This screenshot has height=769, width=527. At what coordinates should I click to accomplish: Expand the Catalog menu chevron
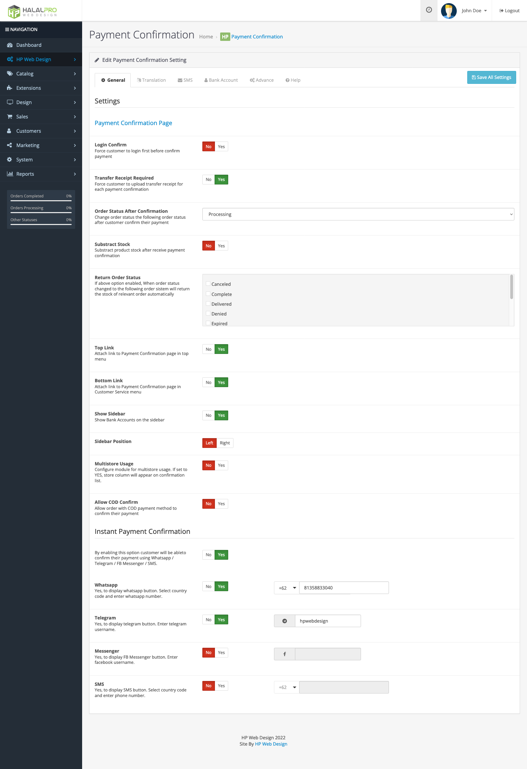coord(75,74)
